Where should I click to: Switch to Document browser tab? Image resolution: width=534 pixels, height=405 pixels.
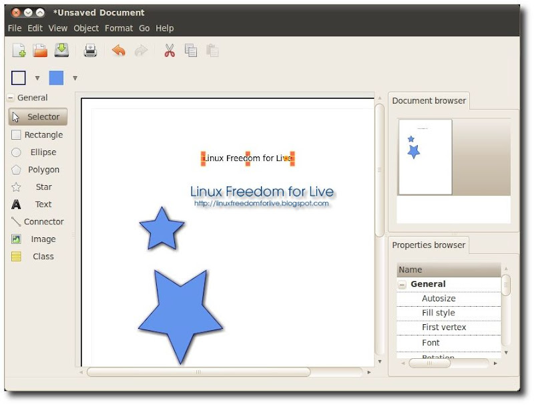(x=429, y=101)
